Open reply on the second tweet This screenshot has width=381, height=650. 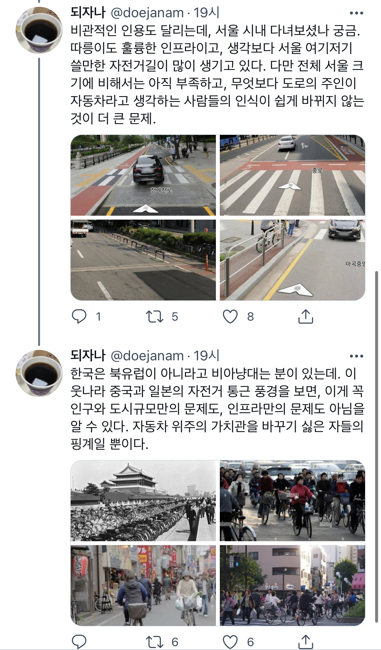pos(79,642)
